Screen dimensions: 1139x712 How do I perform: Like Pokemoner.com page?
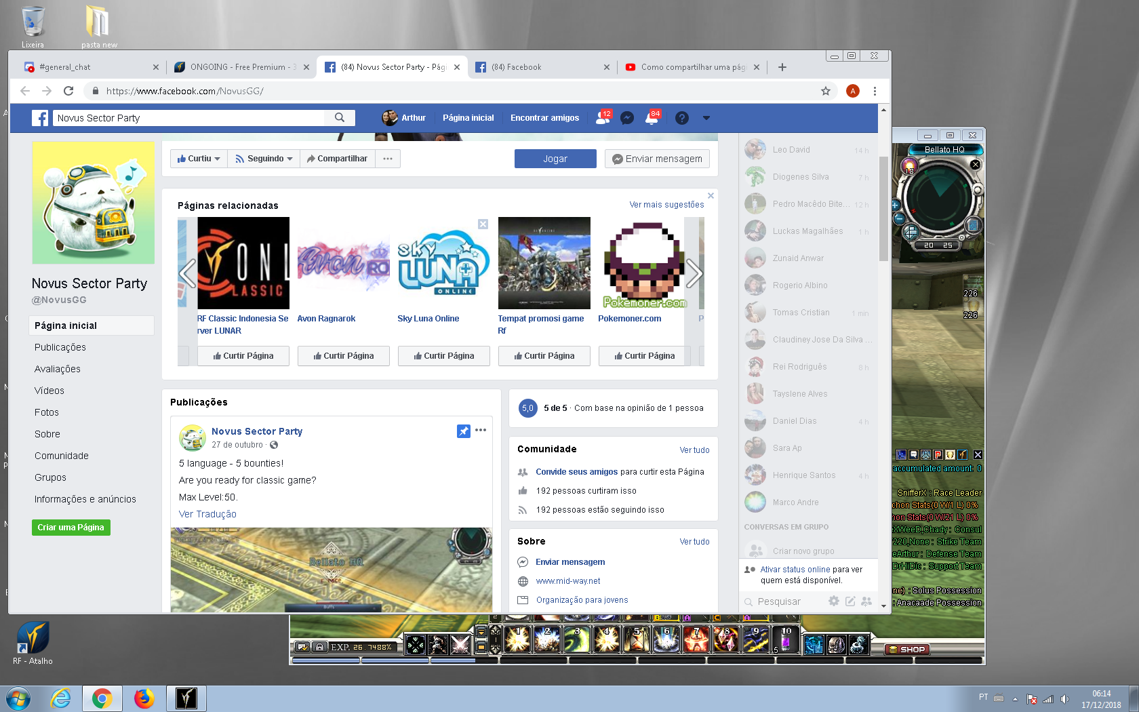point(645,356)
